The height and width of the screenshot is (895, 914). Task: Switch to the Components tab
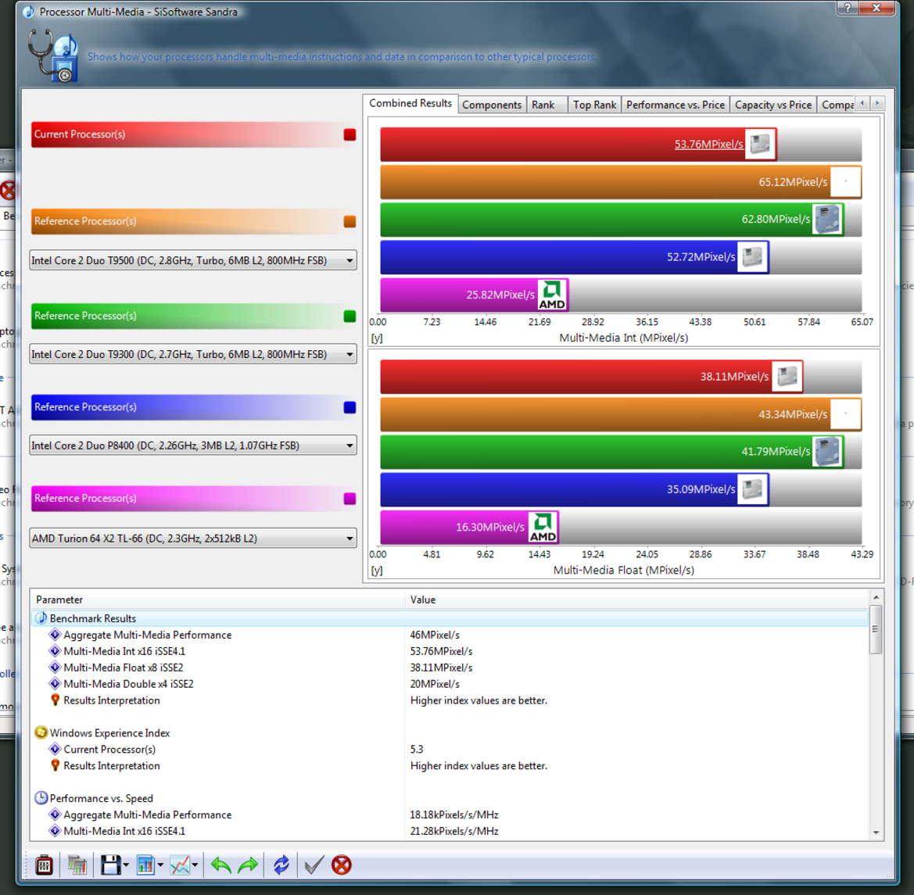492,105
